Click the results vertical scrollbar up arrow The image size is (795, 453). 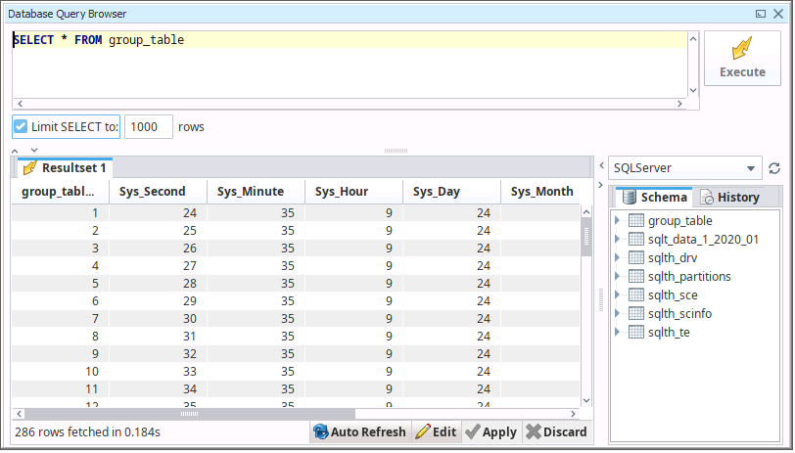(586, 211)
